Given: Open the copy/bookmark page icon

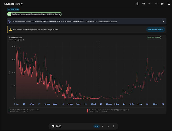Looking at the screenshot, I should click(x=137, y=4).
